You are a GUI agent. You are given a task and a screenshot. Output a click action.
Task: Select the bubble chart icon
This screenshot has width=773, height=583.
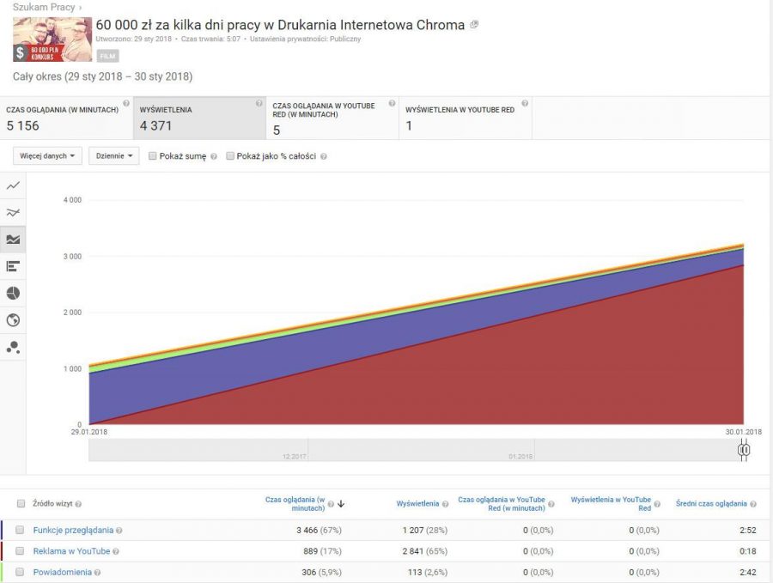tap(13, 347)
